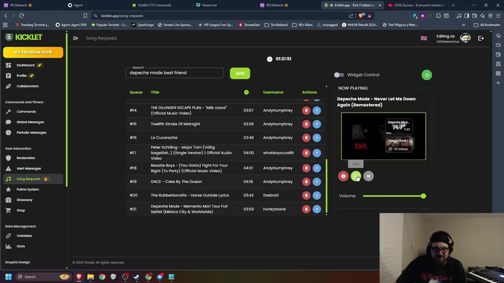The image size is (504, 283).
Task: Open OGGeezerLive profile avatar
Action: point(465,38)
